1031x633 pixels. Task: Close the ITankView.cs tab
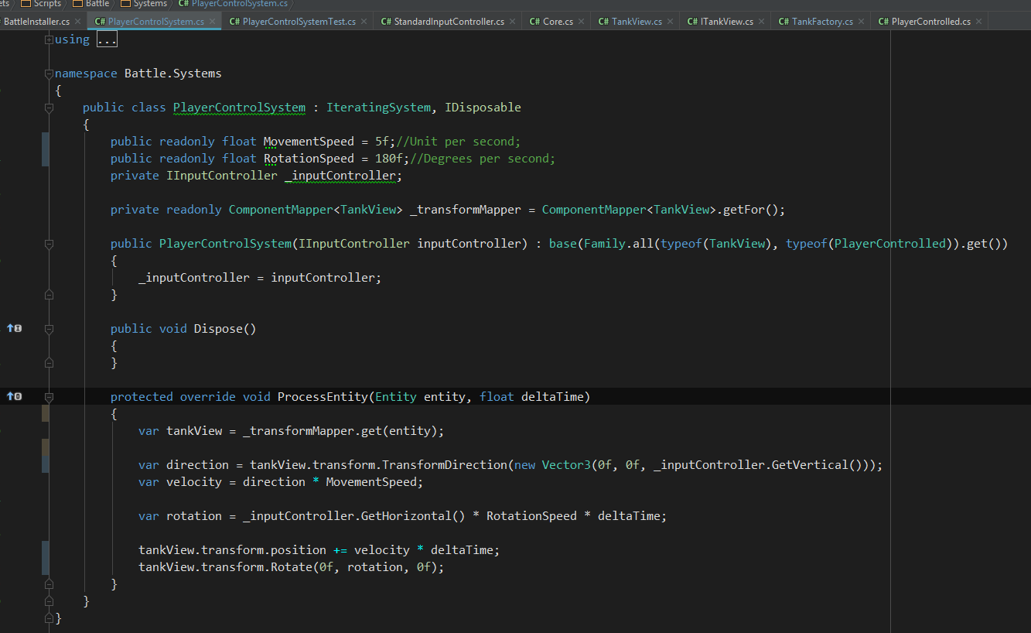761,22
